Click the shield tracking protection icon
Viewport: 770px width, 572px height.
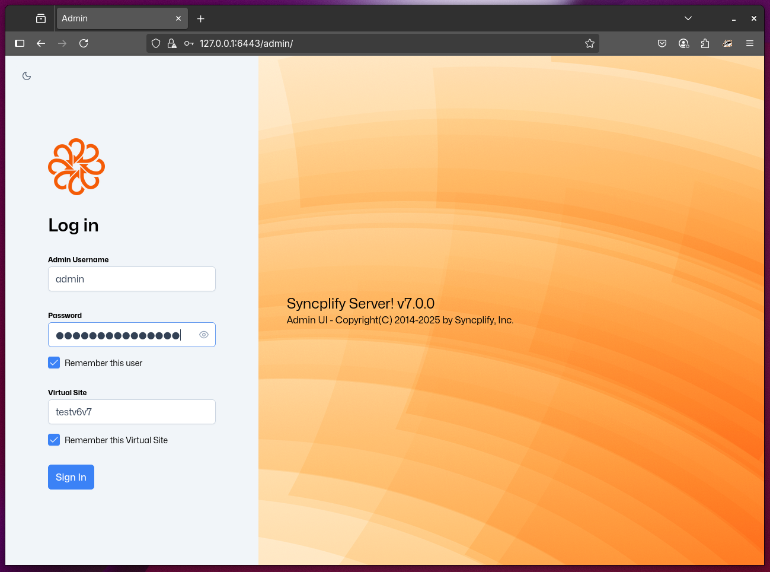tap(155, 43)
